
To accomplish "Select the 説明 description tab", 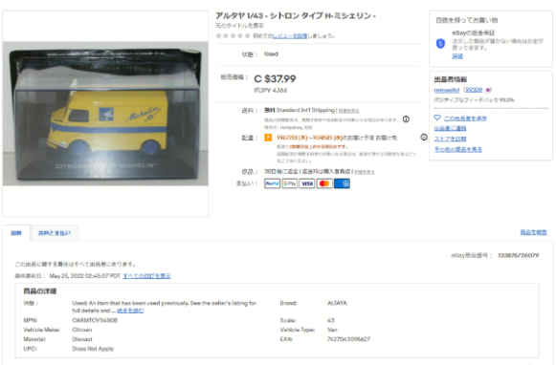I will pyautogui.click(x=16, y=233).
